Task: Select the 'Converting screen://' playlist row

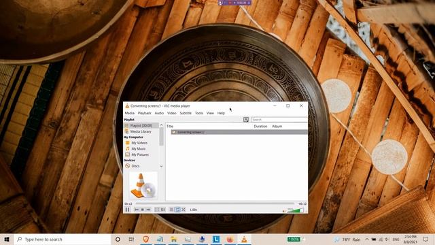Action: (239, 132)
